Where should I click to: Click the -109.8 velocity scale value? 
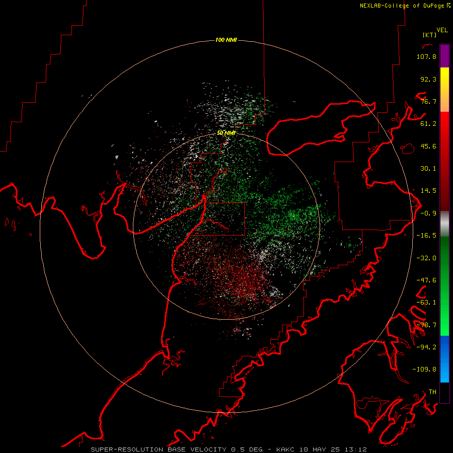(x=424, y=369)
